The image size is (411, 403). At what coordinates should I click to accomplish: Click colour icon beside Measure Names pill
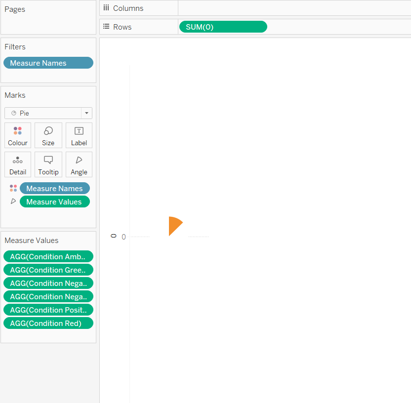(13, 188)
